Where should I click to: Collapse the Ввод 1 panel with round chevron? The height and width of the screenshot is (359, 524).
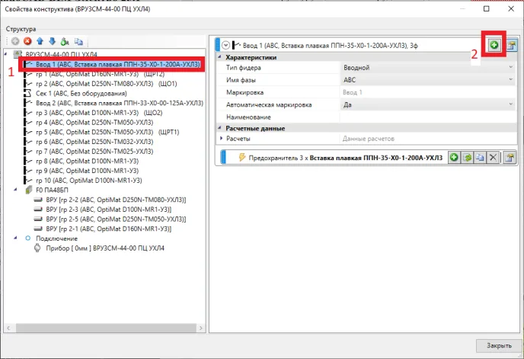(x=225, y=46)
